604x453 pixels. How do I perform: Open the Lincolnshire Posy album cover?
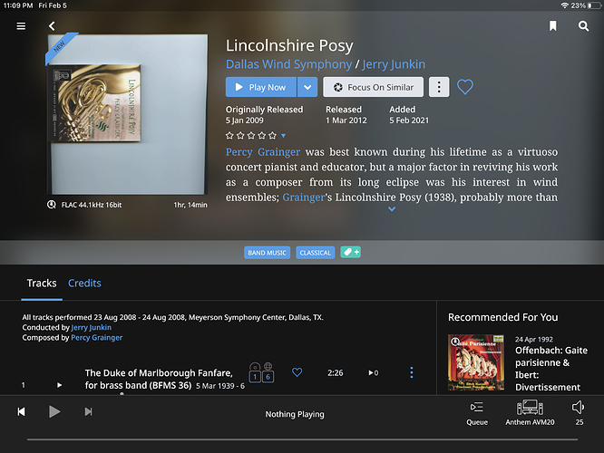click(x=128, y=114)
